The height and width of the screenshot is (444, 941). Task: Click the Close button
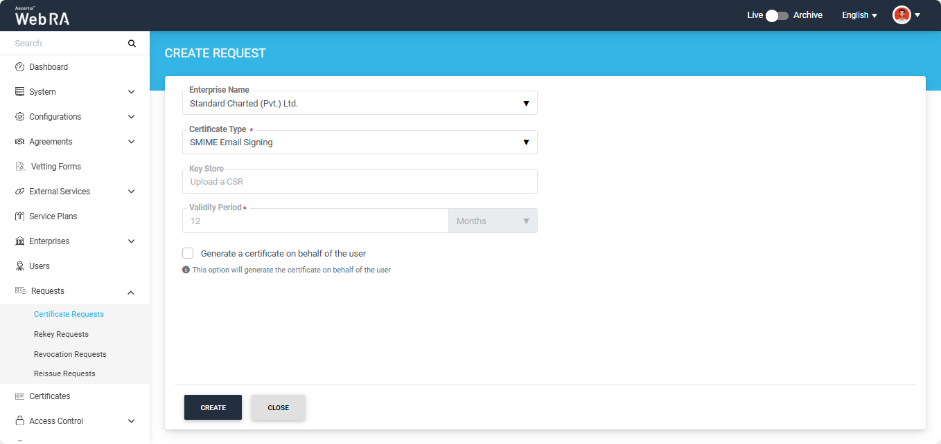click(278, 407)
